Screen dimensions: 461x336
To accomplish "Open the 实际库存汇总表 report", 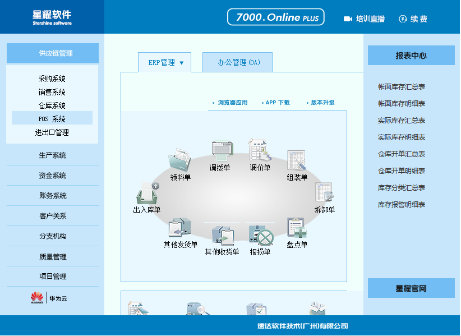I will tap(402, 120).
